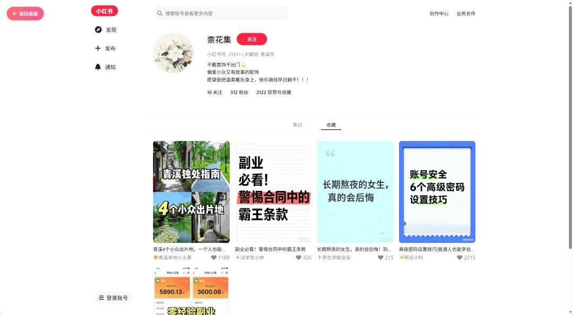This screenshot has height=315, width=573.
Task: Open 业务合作 link
Action: 466,13
